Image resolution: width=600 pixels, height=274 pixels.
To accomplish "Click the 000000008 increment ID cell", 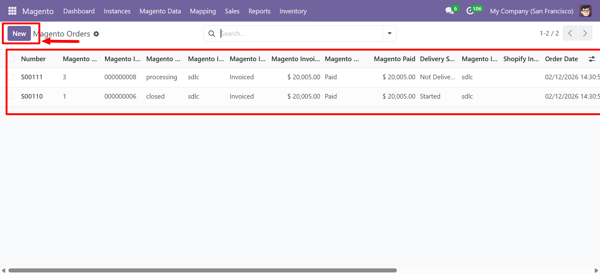I will (x=120, y=77).
